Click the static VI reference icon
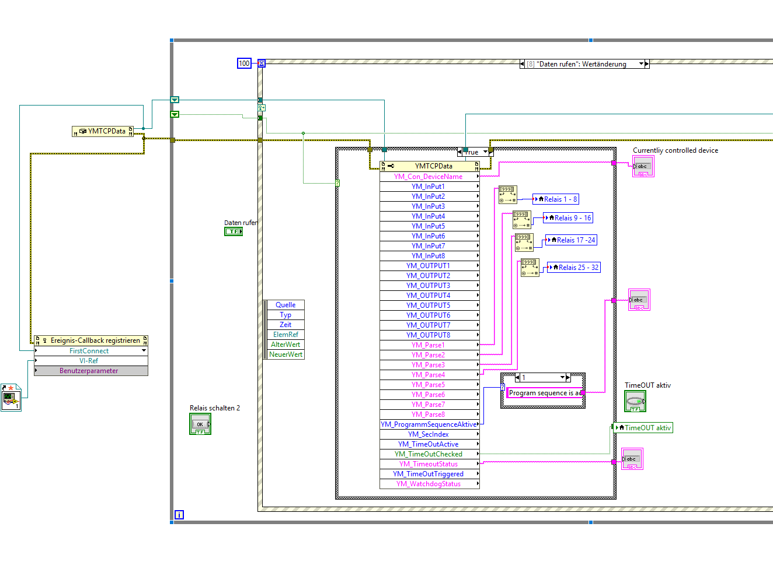Viewport: 773px width, 562px height. (x=11, y=398)
